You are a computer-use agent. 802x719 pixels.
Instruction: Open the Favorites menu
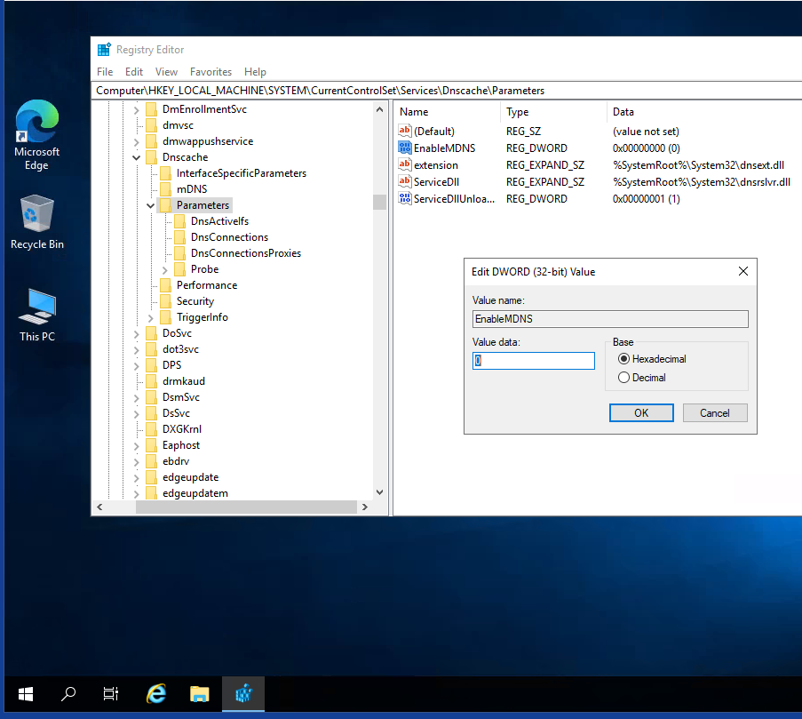[210, 72]
